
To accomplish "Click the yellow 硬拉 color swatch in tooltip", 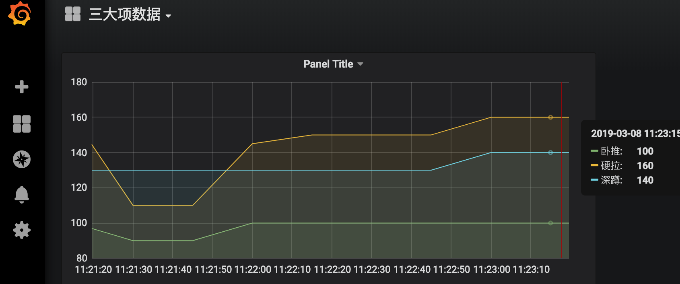I will [x=594, y=165].
